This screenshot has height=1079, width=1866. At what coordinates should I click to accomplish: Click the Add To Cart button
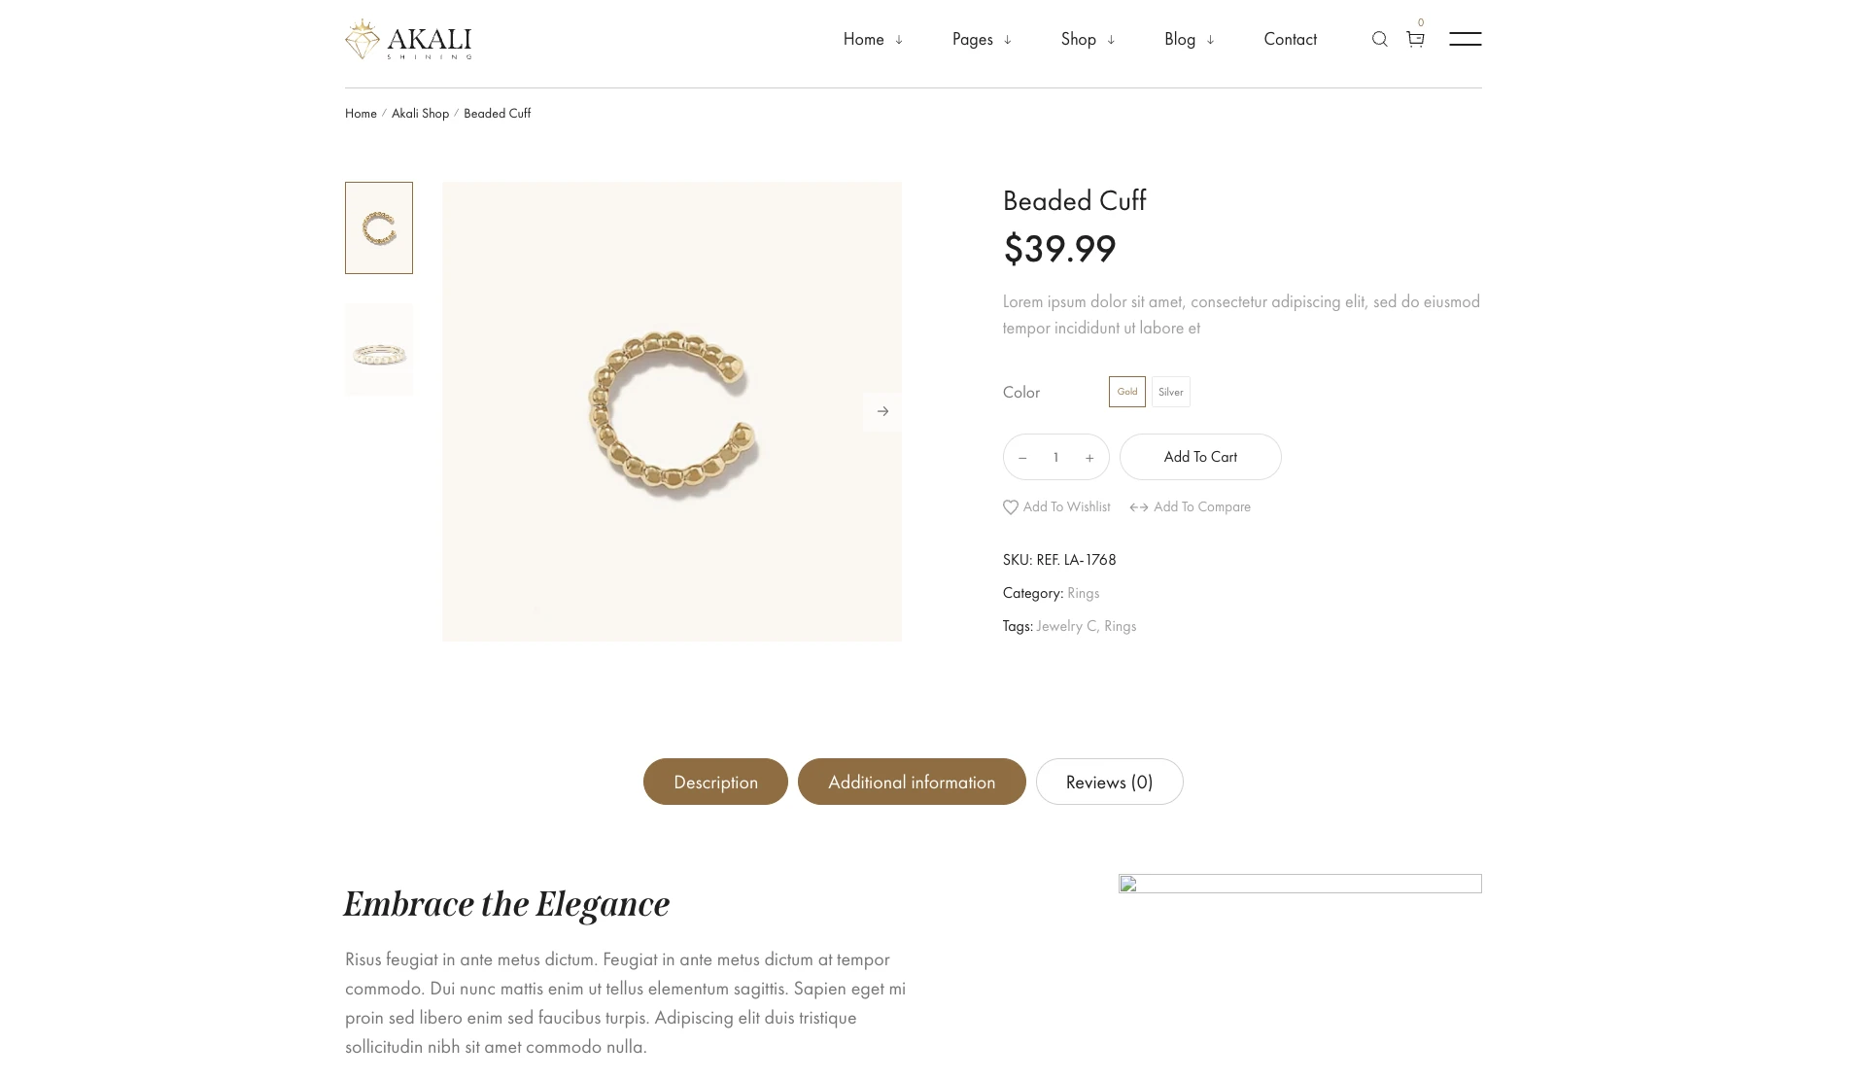(1200, 457)
